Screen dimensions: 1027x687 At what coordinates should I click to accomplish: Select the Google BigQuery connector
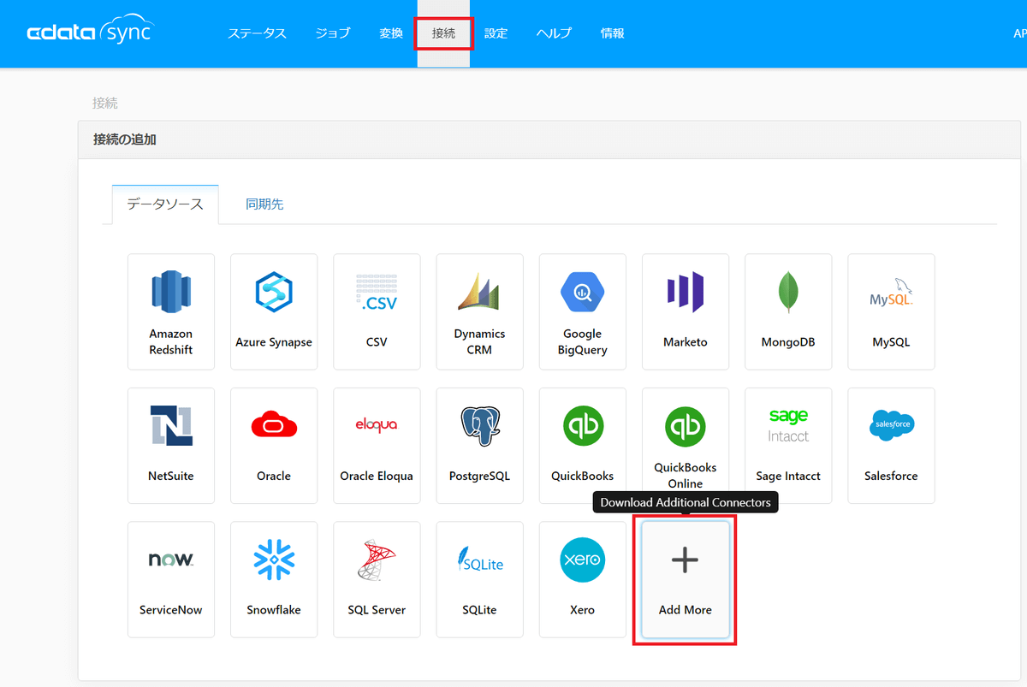pyautogui.click(x=582, y=311)
